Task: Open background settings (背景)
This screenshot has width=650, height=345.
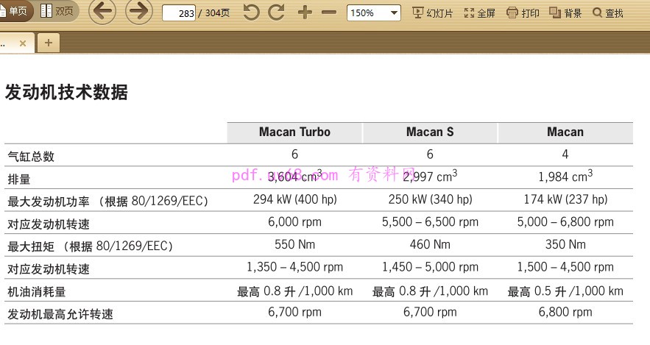Action: point(565,13)
